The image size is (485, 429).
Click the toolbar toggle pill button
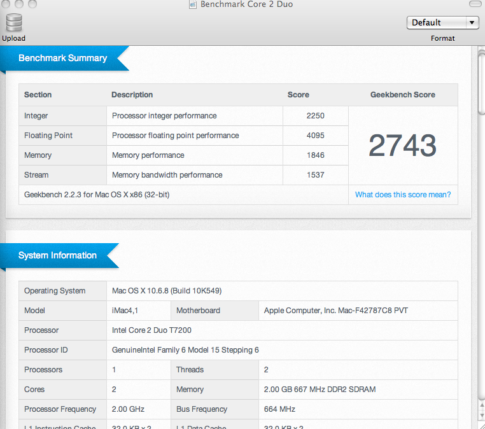[x=475, y=4]
